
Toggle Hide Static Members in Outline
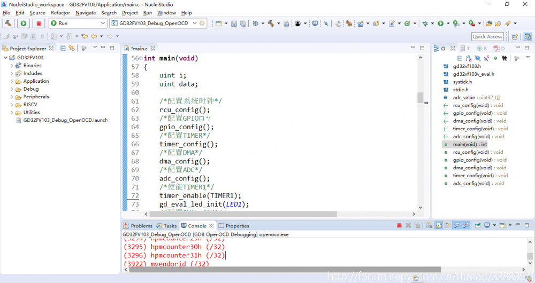(x=486, y=58)
